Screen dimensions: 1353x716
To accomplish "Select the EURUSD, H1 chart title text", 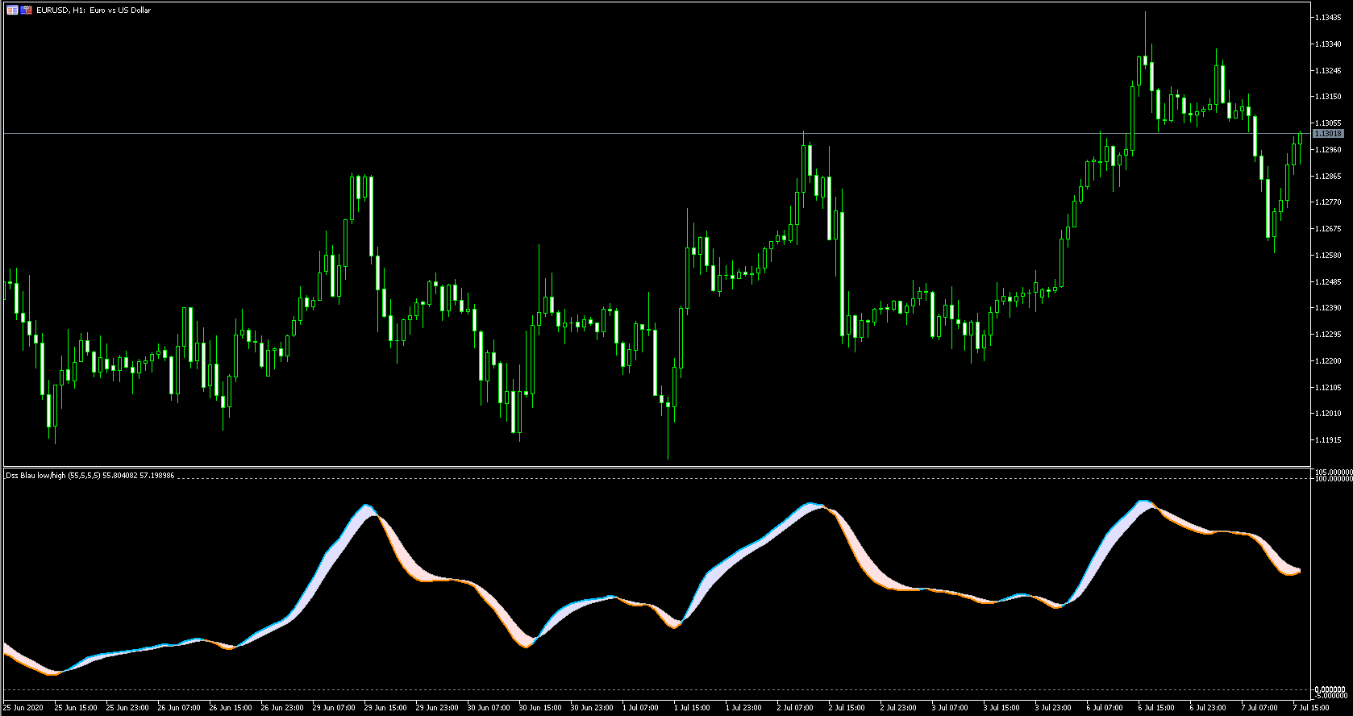I will pos(94,10).
